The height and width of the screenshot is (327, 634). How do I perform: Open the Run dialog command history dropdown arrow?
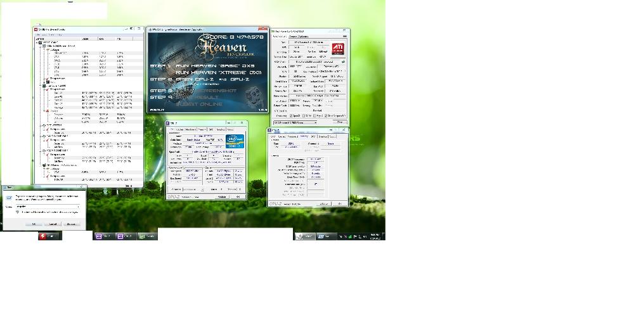[77, 206]
